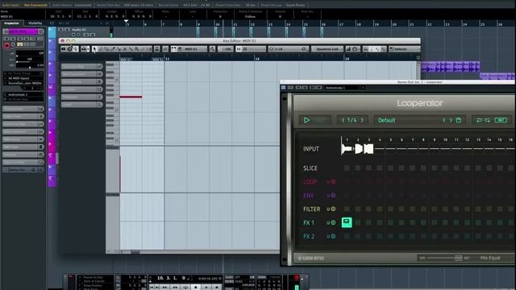Toggle the active FX 1 step 1 cell
This screenshot has width=516, height=290.
pos(347,222)
